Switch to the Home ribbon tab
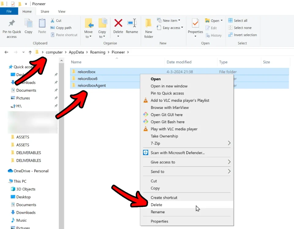294x229 pixels. 27,11
